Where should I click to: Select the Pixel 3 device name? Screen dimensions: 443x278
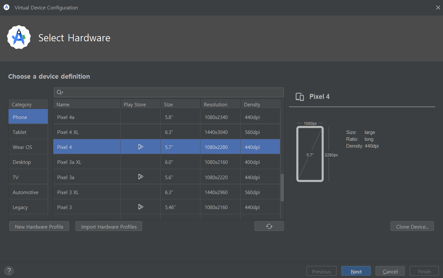point(65,207)
